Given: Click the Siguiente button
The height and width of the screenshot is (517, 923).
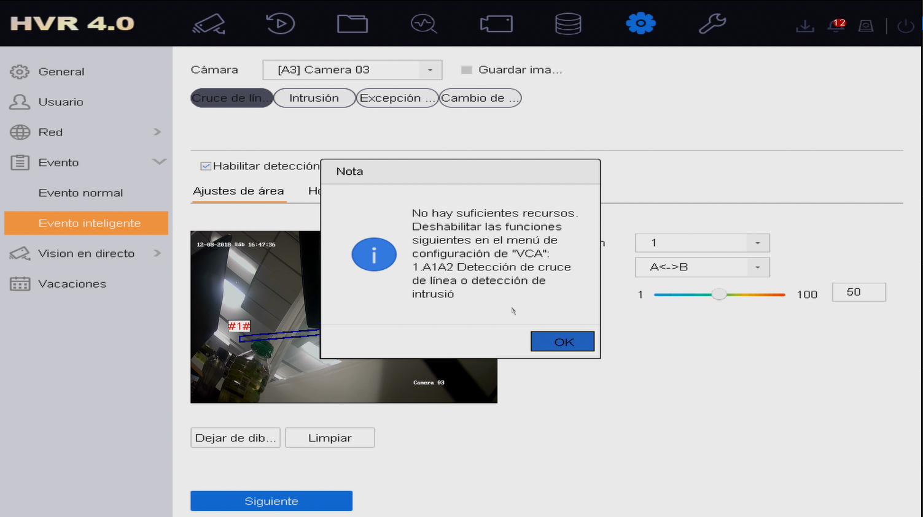Looking at the screenshot, I should click(271, 501).
